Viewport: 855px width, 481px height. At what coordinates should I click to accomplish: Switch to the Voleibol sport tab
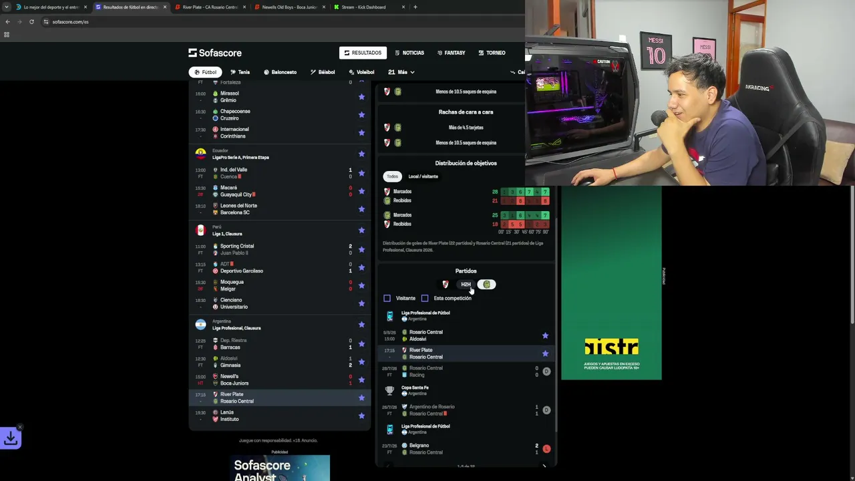[361, 72]
